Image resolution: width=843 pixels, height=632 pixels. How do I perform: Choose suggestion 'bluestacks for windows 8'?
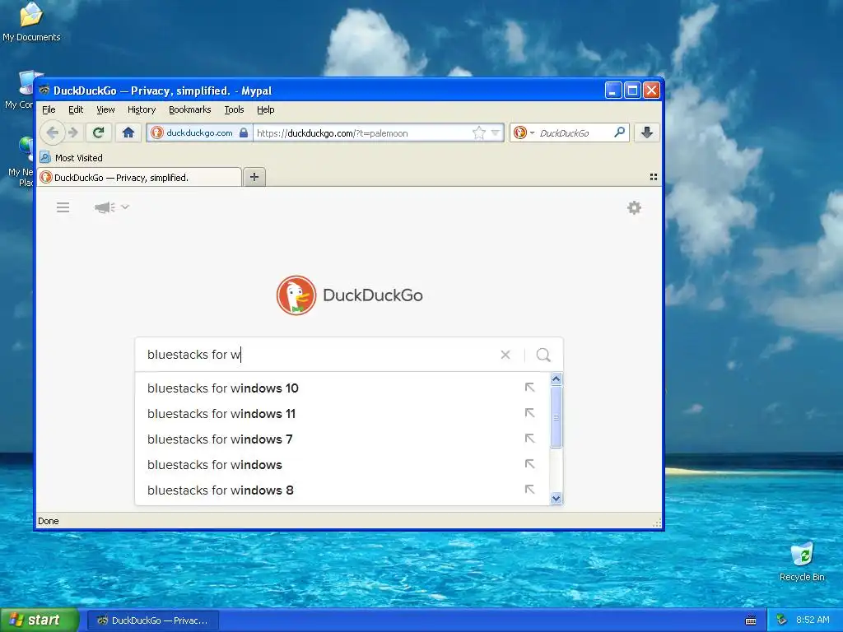342,490
